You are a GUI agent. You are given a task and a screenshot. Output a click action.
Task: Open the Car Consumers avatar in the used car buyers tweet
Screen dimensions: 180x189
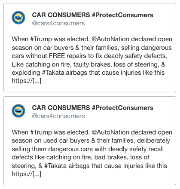[18, 111]
